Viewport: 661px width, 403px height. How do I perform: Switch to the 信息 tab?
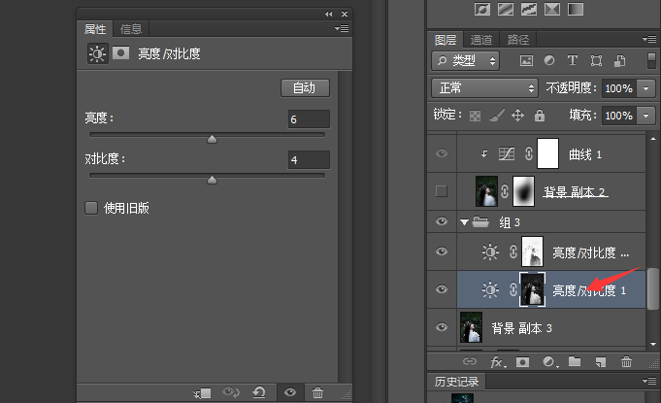coord(131,29)
